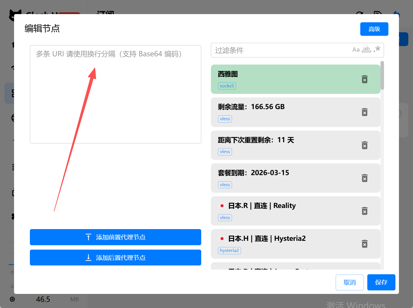Toggle Aa case-sensitive filter matching
Screen dimensions: 413x308
(356, 50)
